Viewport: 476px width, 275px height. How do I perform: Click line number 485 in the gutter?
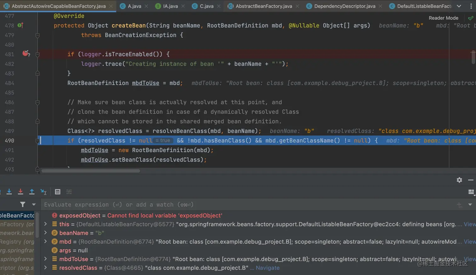[9, 93]
